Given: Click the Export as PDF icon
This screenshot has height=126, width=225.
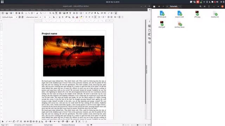Looking at the screenshot, I should [17, 13].
